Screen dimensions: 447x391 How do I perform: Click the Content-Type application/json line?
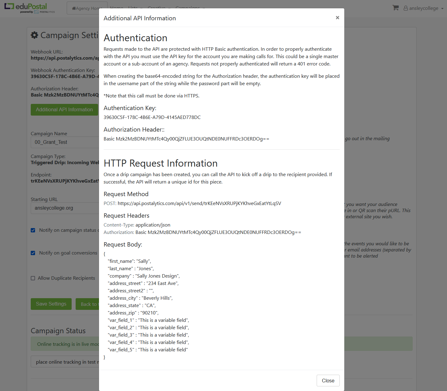pyautogui.click(x=137, y=225)
